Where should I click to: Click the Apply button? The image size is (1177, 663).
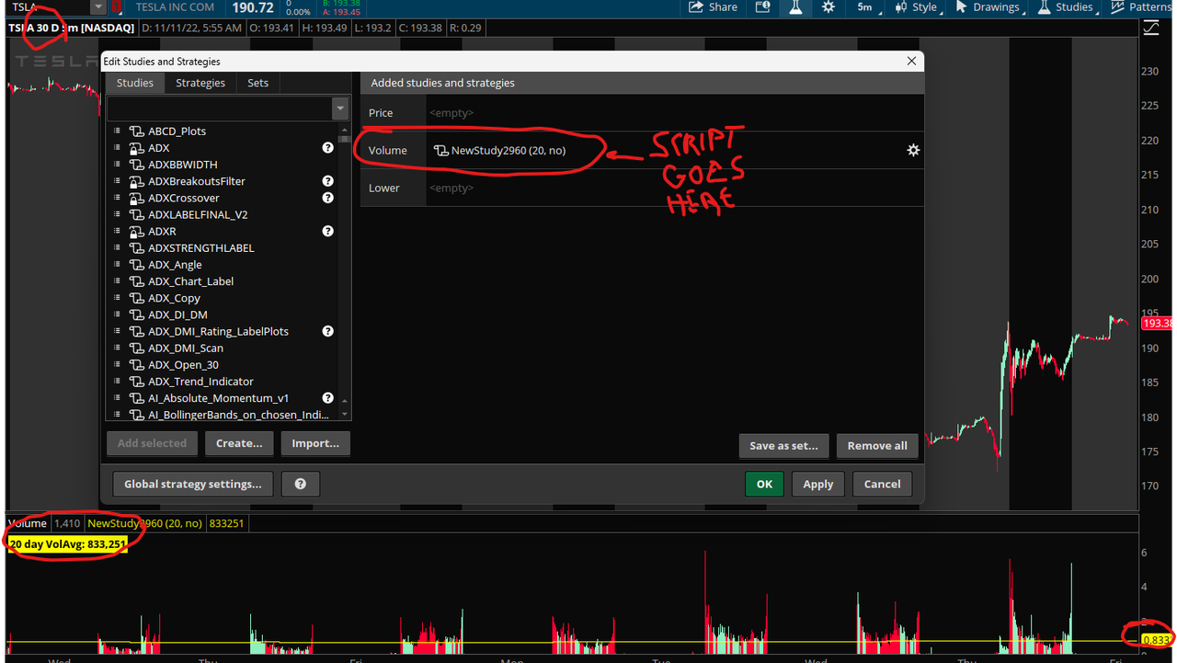point(817,484)
